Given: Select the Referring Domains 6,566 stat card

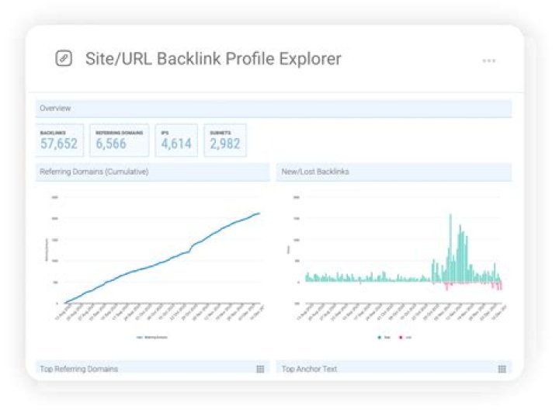Looking at the screenshot, I should point(119,140).
